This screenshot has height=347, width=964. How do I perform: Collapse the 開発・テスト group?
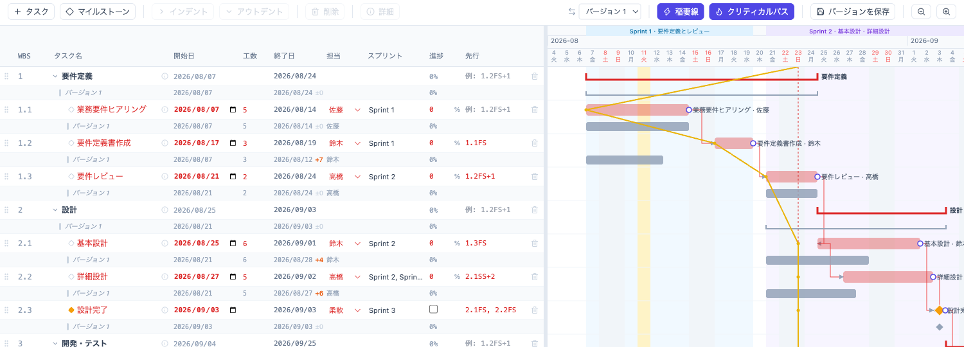tap(55, 344)
